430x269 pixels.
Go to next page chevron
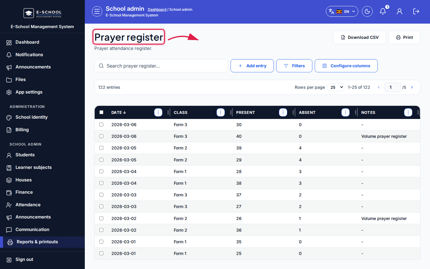tap(412, 87)
